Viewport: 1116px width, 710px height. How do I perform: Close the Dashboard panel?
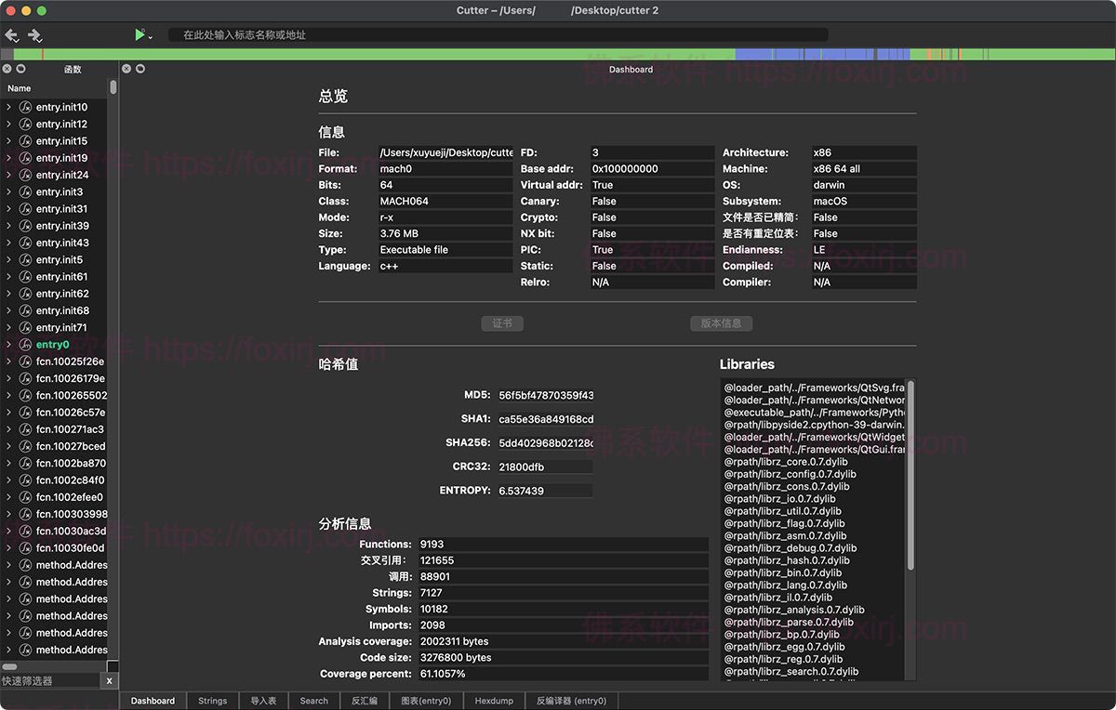coord(126,69)
